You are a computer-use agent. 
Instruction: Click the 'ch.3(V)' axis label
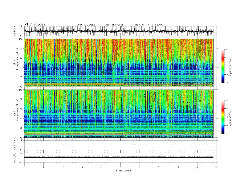[15, 145]
